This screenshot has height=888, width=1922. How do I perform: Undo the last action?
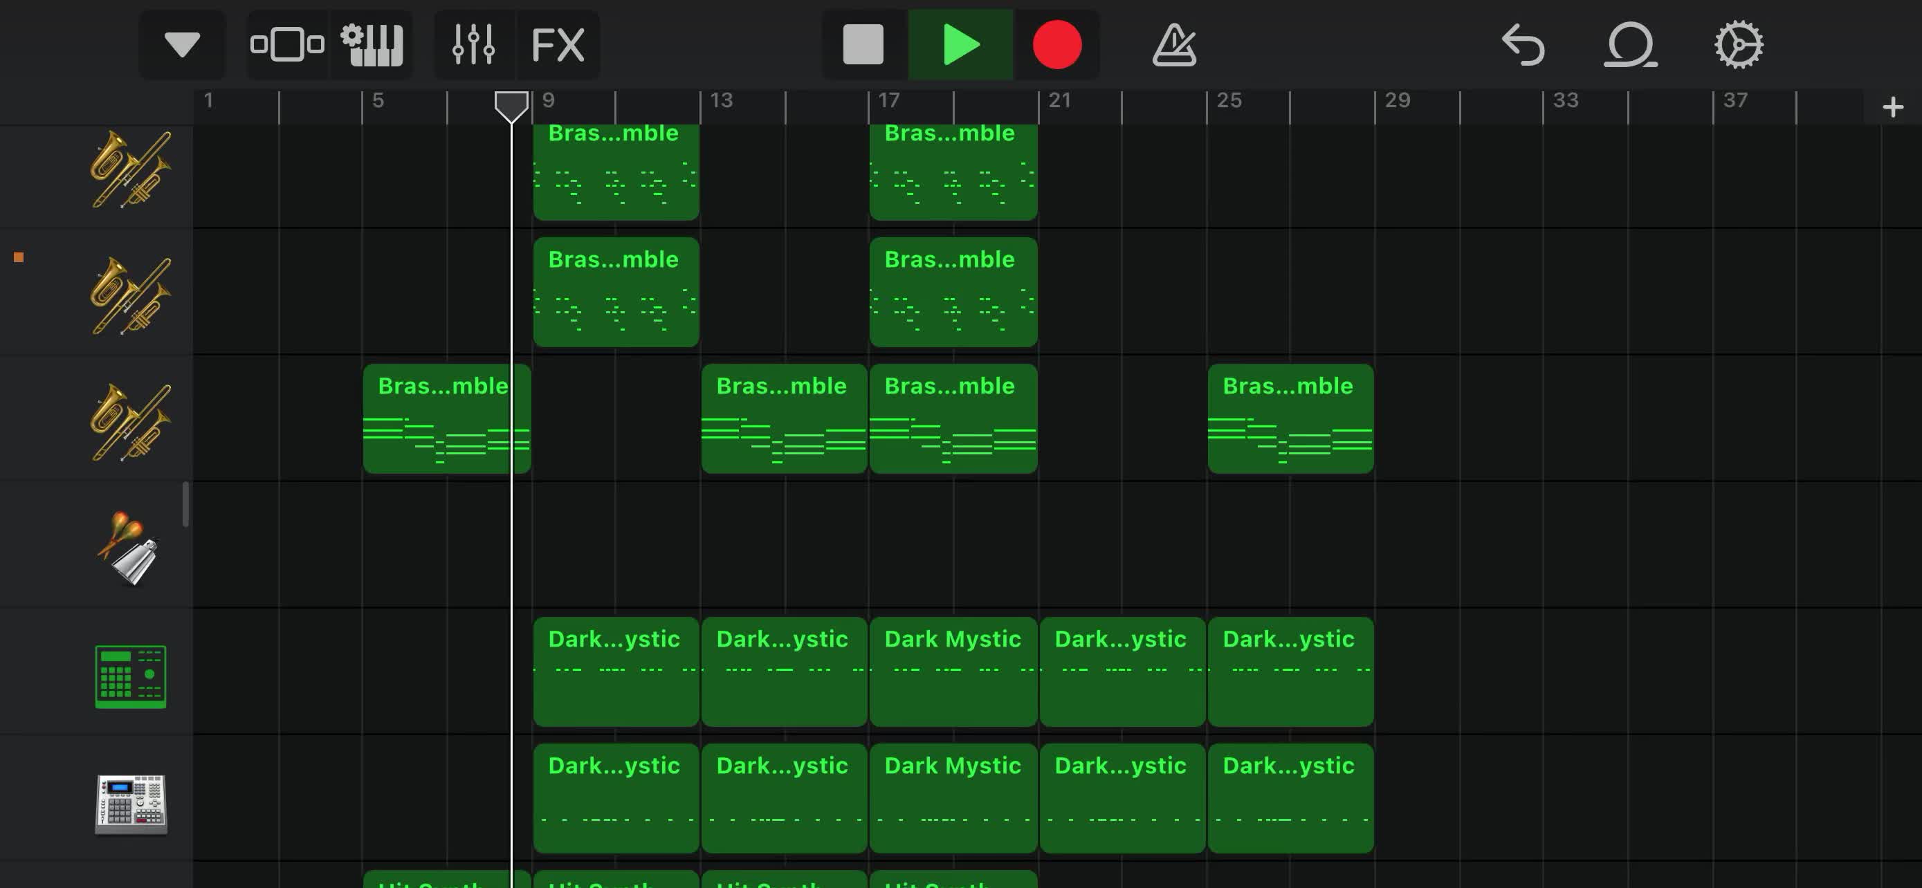[x=1523, y=45]
